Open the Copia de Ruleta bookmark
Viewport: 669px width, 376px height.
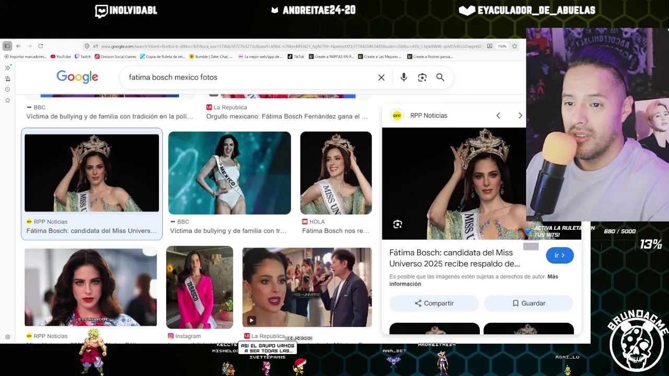163,56
